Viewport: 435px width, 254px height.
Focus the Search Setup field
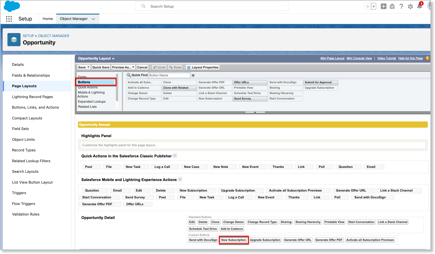pyautogui.click(x=212, y=6)
